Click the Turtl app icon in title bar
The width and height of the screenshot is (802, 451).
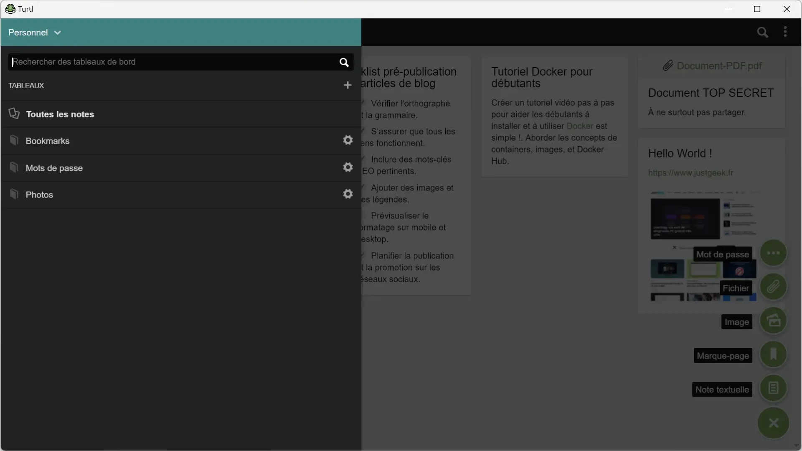coord(10,9)
